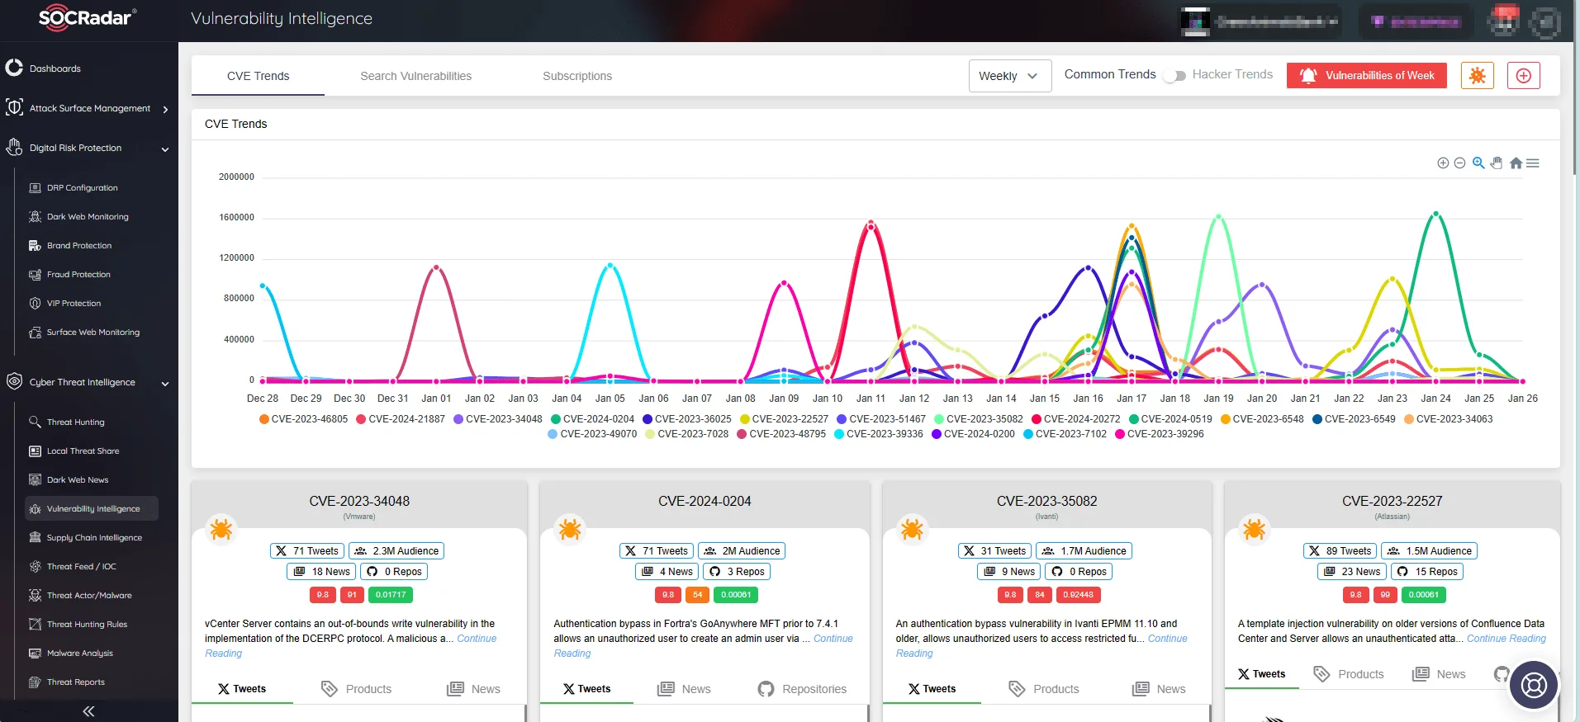Image resolution: width=1580 pixels, height=722 pixels.
Task: Click Vulnerabilities of Week button
Action: pyautogui.click(x=1367, y=76)
